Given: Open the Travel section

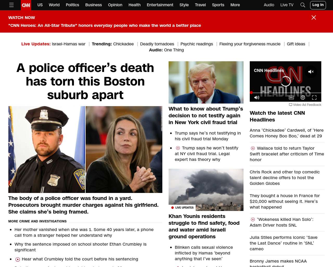Looking at the screenshot, I should (200, 5).
